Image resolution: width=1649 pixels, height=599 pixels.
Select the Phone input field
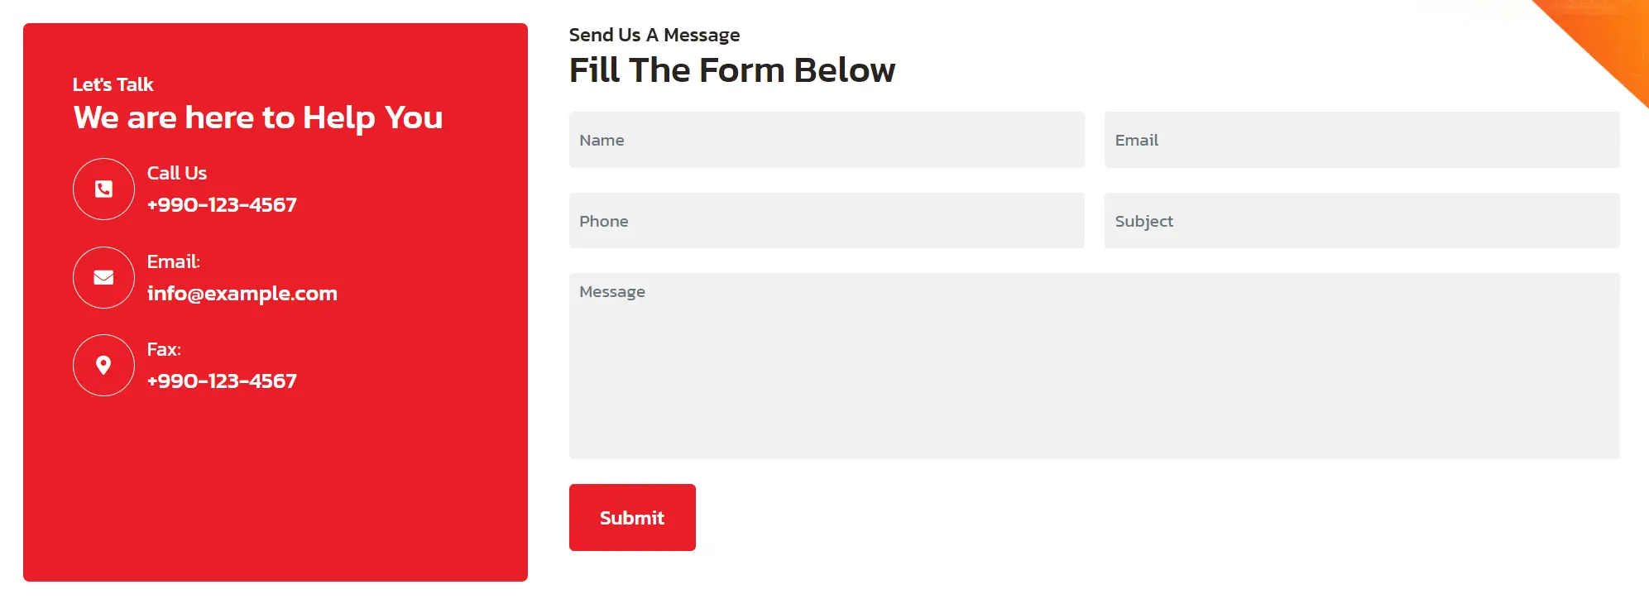tap(827, 221)
